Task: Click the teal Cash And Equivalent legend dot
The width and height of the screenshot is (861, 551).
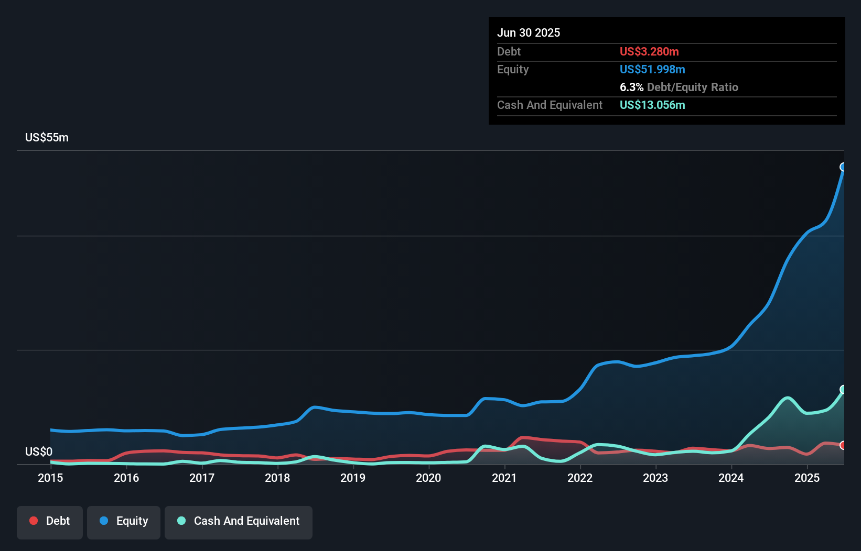Action: pos(181,521)
